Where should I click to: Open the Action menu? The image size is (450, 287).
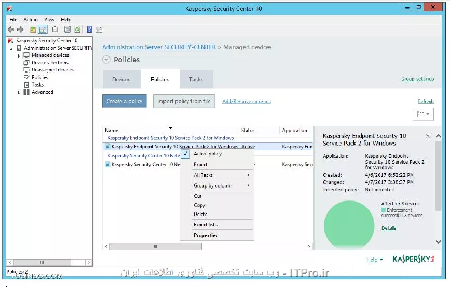click(x=31, y=20)
